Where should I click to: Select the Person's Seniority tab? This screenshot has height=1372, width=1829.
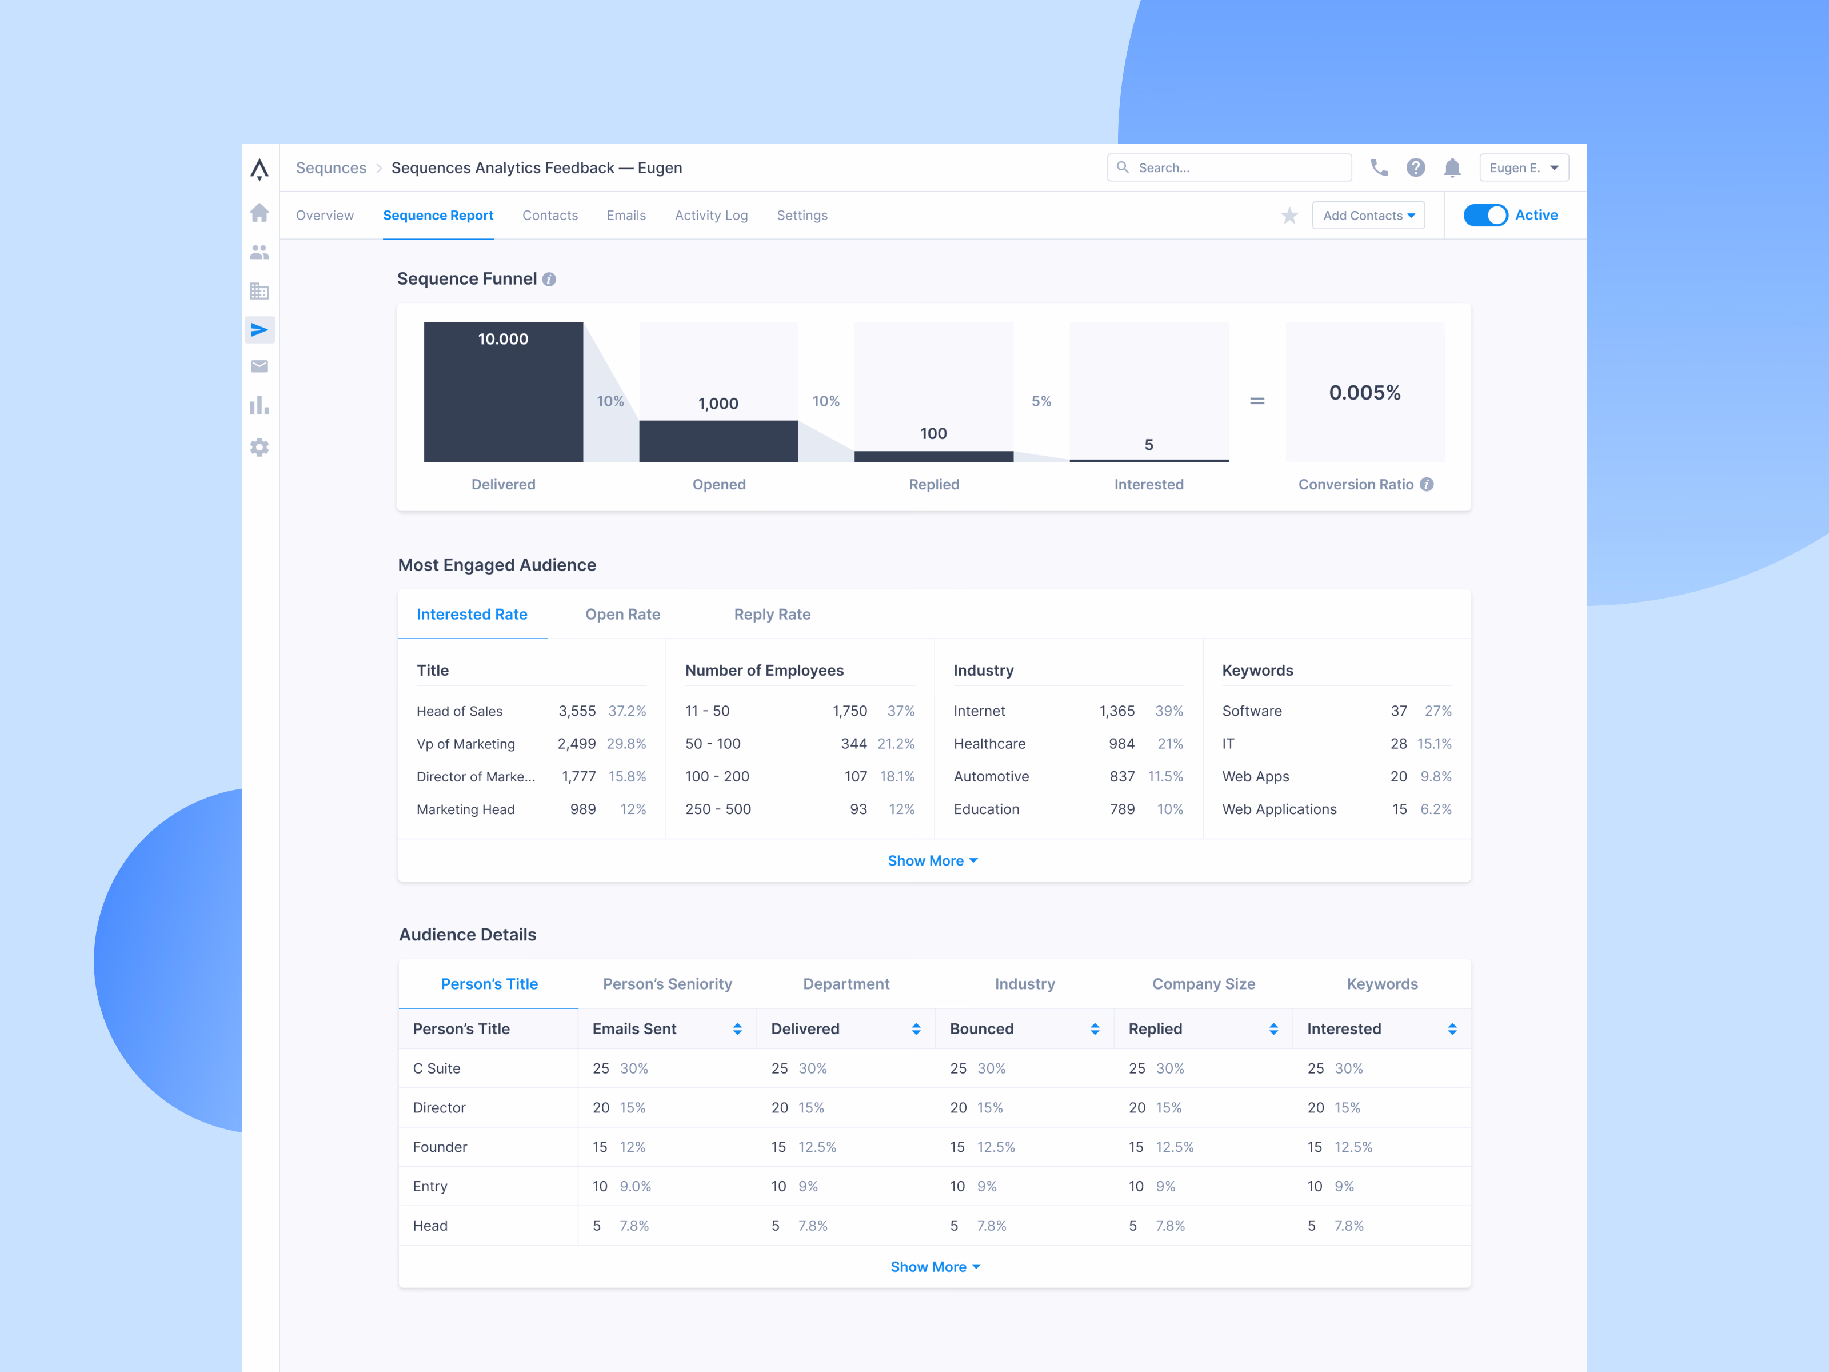pos(667,984)
